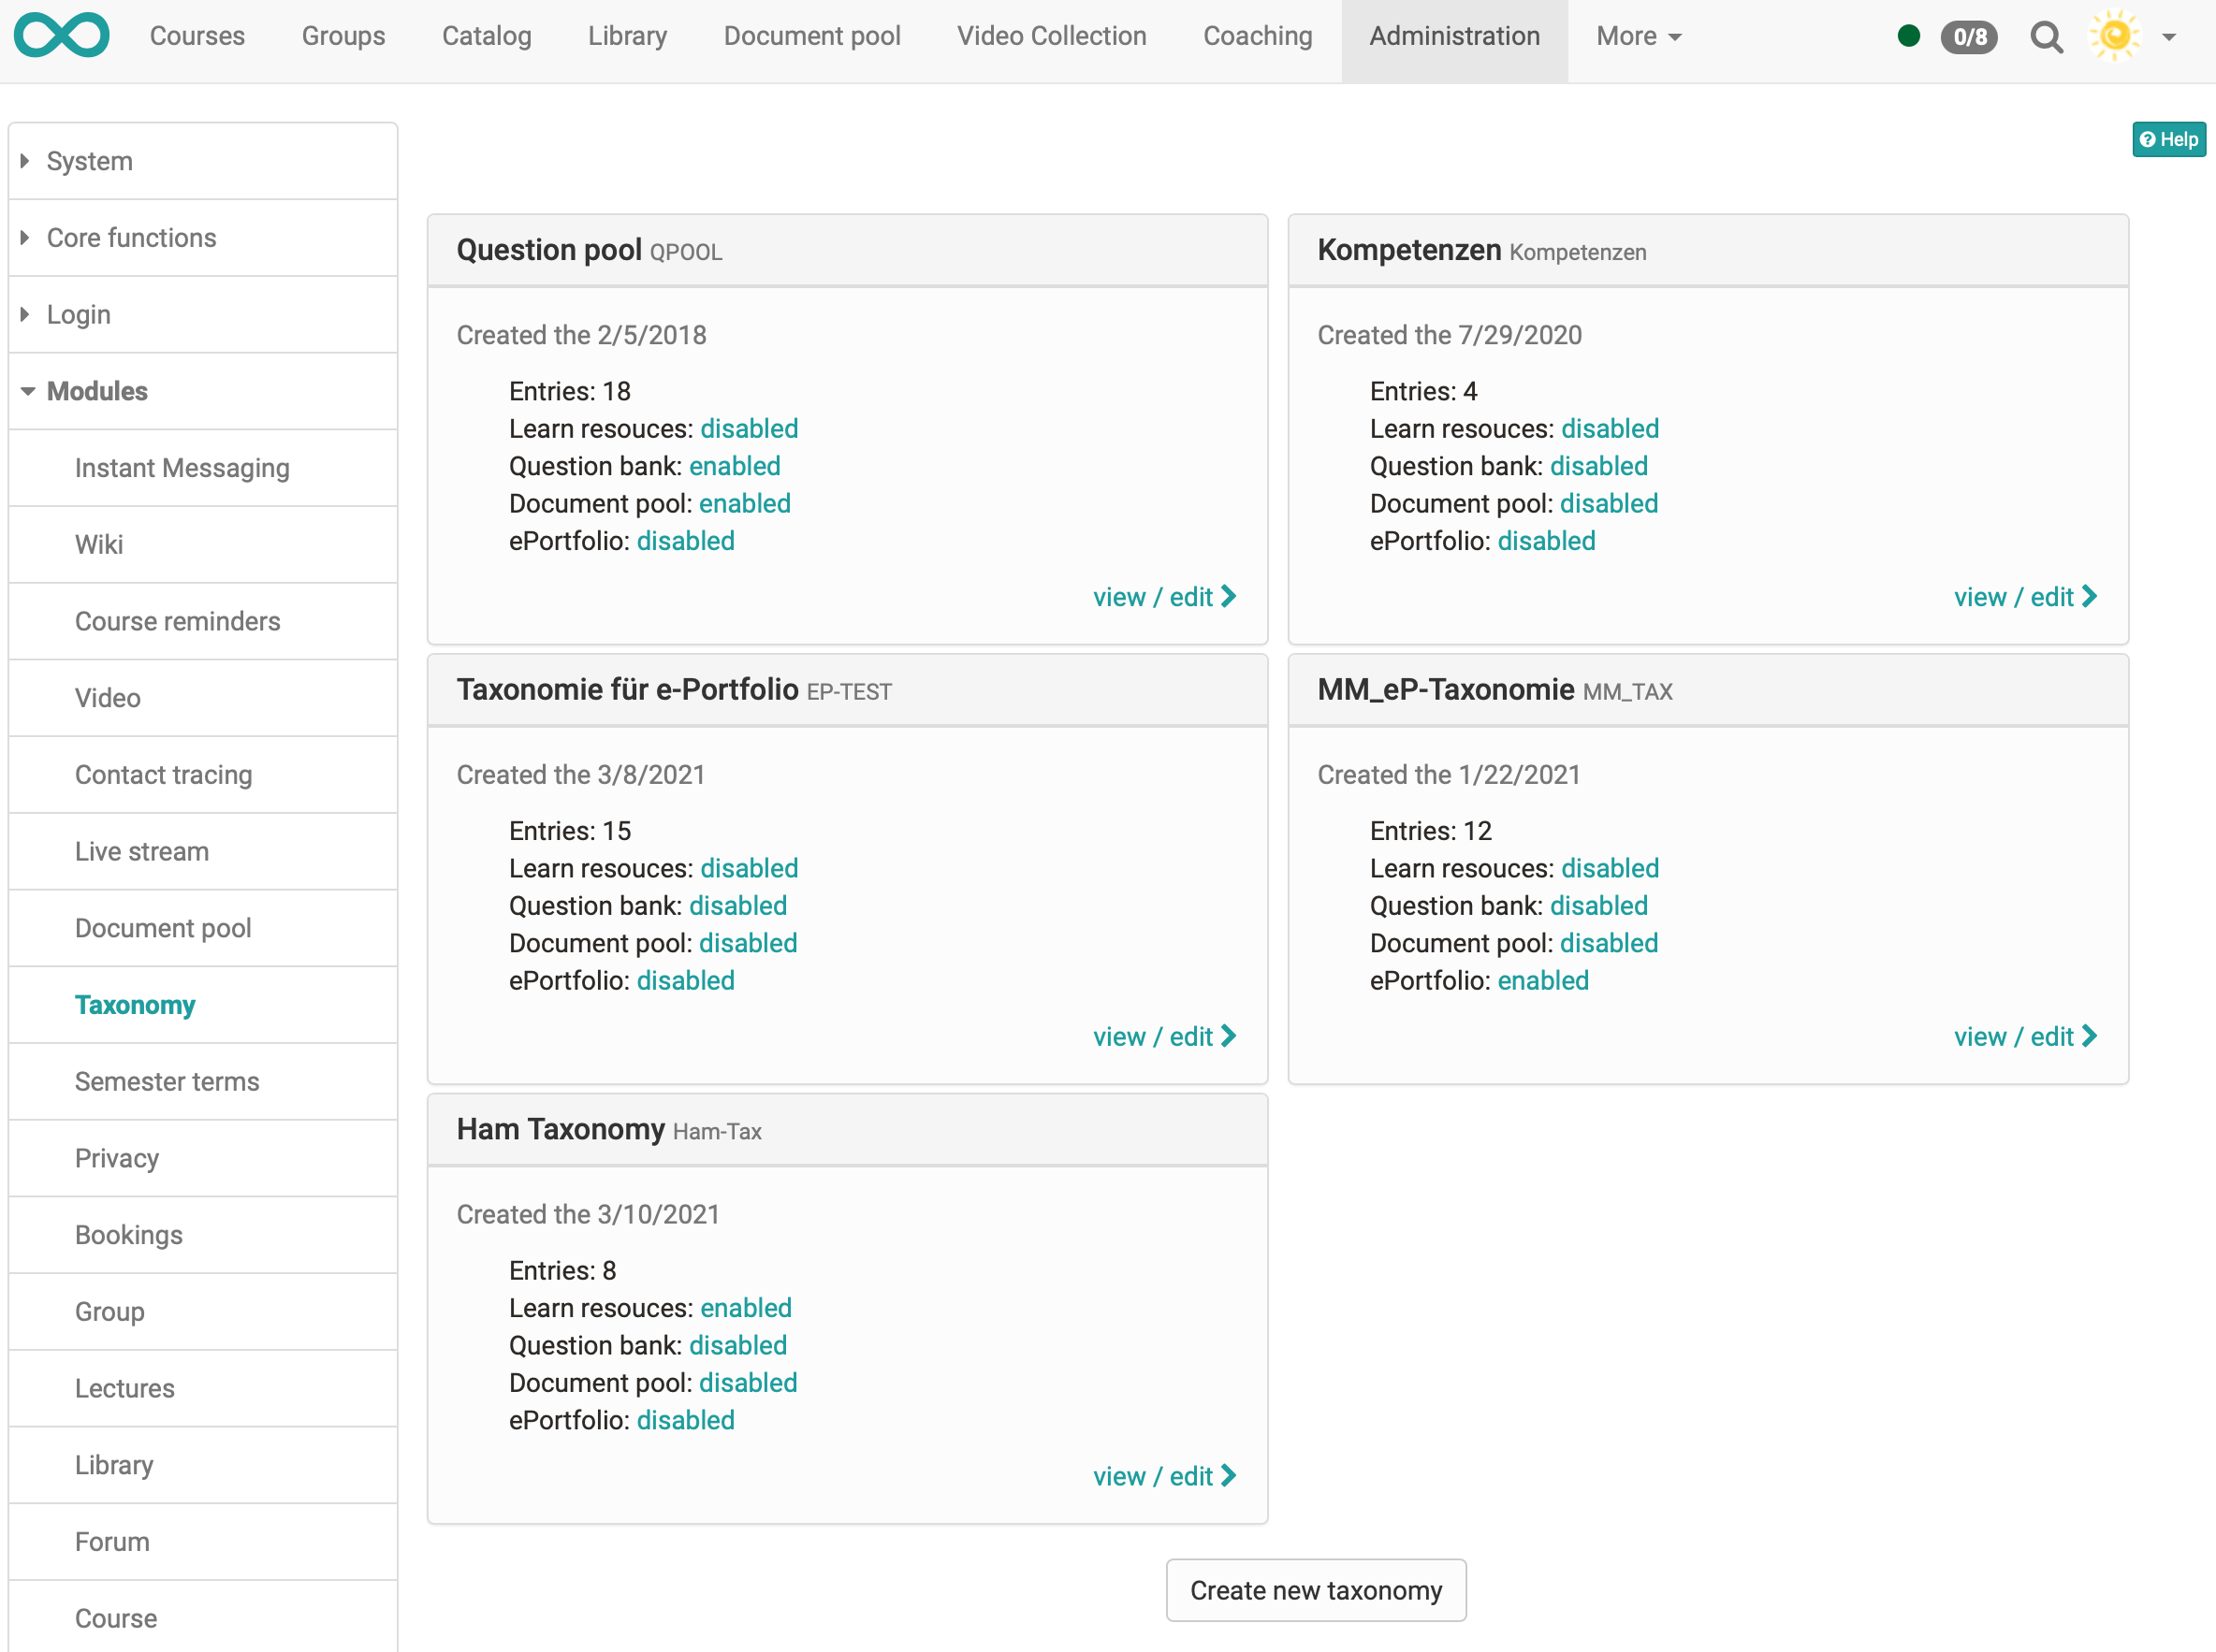Open the search magnifier
The width and height of the screenshot is (2216, 1652).
(x=2047, y=37)
